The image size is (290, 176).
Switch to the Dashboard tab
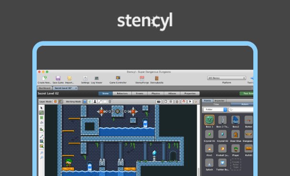(45, 88)
